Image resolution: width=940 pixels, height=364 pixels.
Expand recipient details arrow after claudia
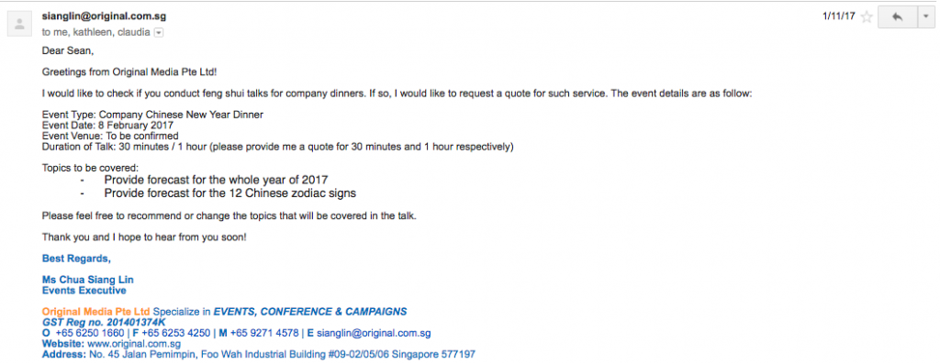pyautogui.click(x=159, y=33)
